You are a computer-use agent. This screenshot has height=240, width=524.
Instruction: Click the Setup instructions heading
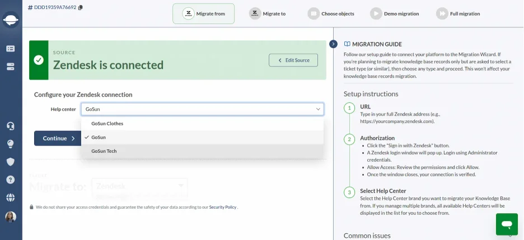click(371, 94)
